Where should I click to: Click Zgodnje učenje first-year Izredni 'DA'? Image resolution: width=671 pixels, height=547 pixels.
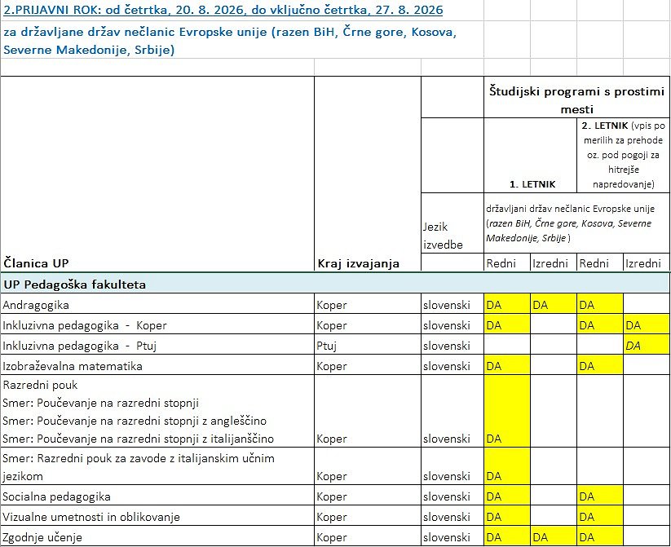(x=554, y=536)
